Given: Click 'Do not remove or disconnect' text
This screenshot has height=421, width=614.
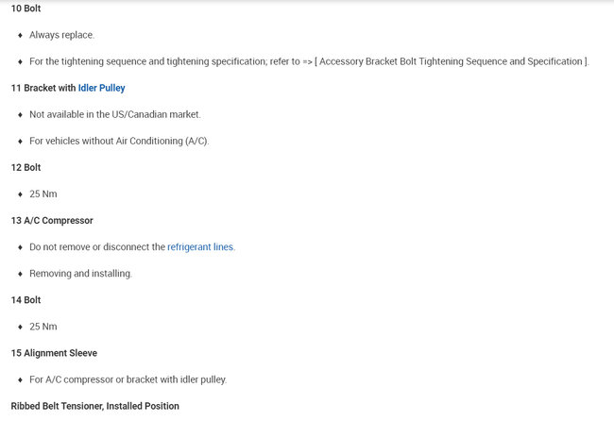Looking at the screenshot, I should tap(96, 246).
